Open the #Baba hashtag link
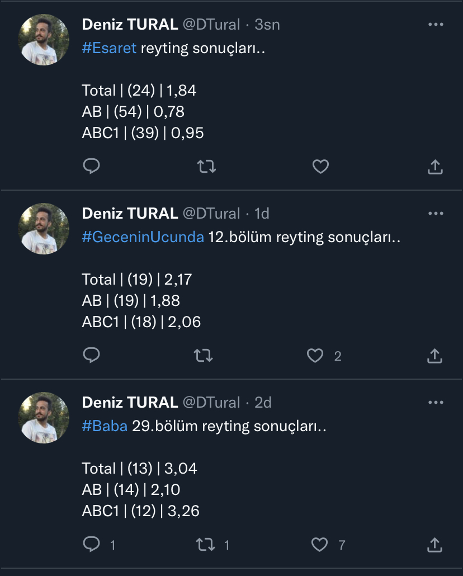 (x=105, y=426)
